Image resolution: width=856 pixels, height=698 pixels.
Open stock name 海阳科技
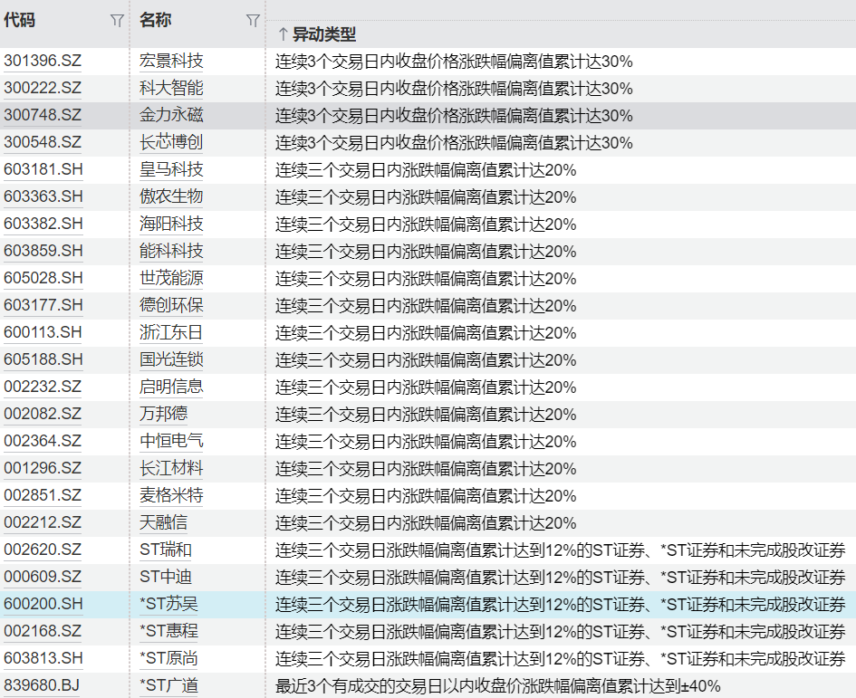tap(171, 224)
